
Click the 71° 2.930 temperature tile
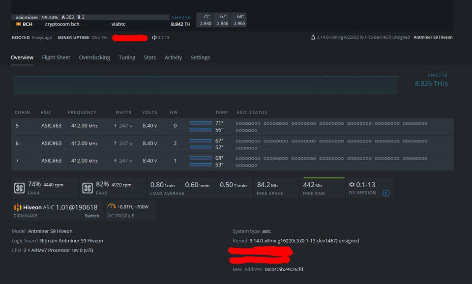205,20
